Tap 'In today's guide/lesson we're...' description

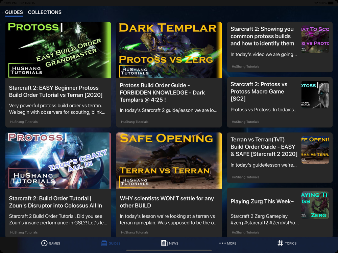[x=264, y=165]
